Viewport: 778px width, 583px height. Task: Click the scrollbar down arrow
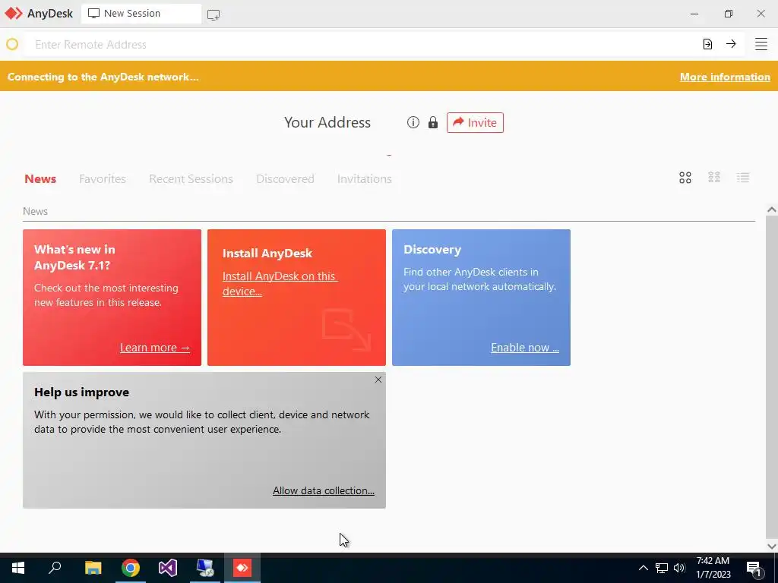click(771, 547)
